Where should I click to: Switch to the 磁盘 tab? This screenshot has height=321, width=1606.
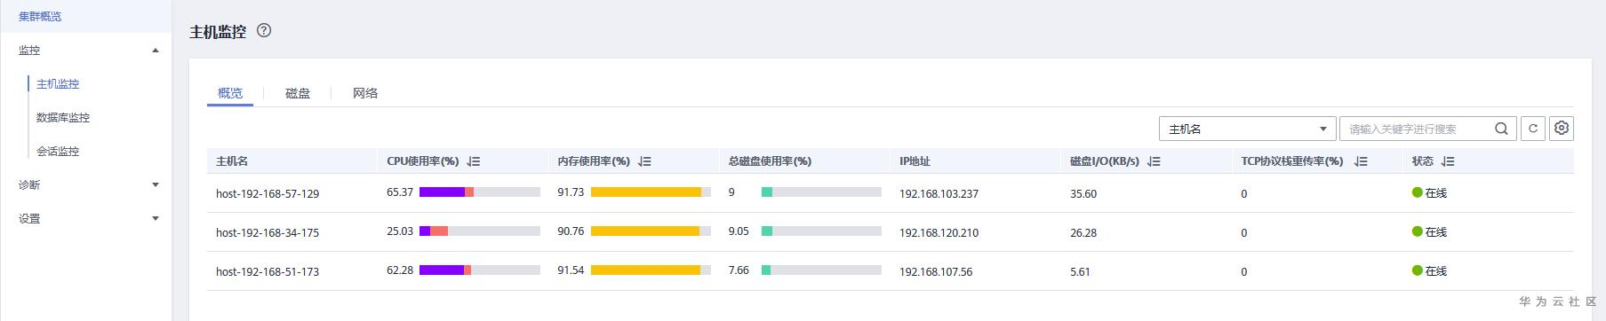298,93
